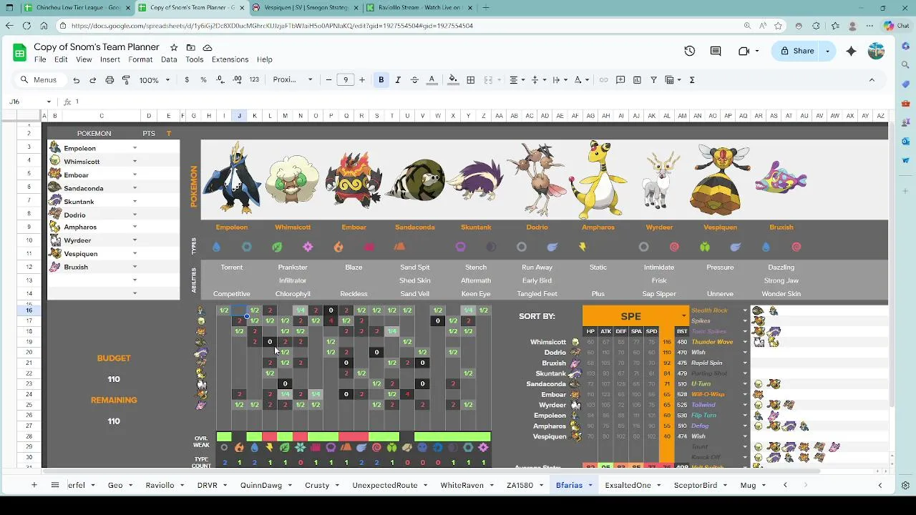Format as percent icon

[x=203, y=80]
